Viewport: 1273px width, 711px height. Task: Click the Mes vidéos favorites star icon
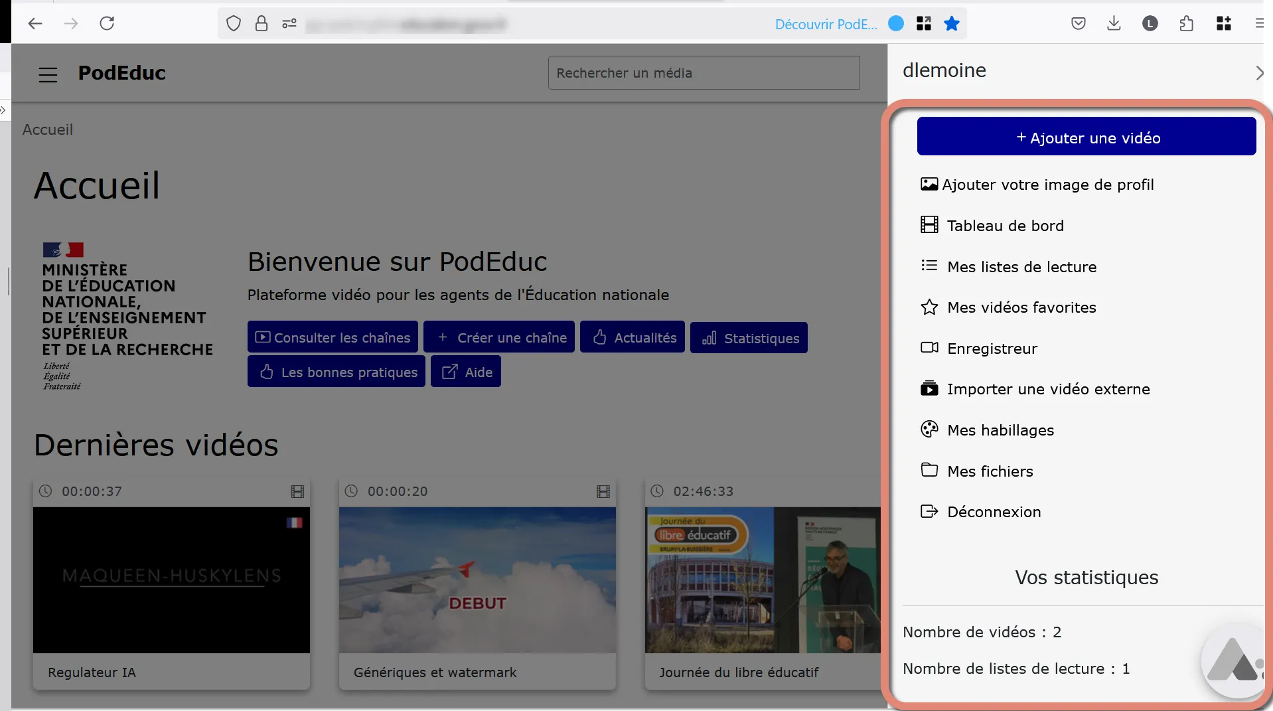(x=929, y=307)
